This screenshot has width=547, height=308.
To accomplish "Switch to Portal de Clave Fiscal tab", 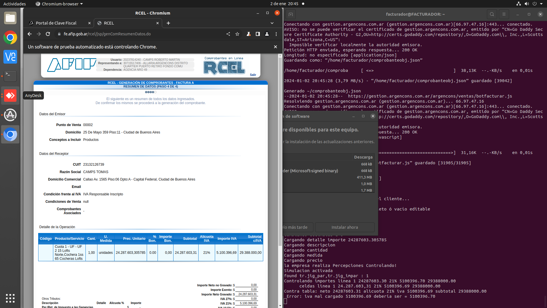I will pos(56,23).
